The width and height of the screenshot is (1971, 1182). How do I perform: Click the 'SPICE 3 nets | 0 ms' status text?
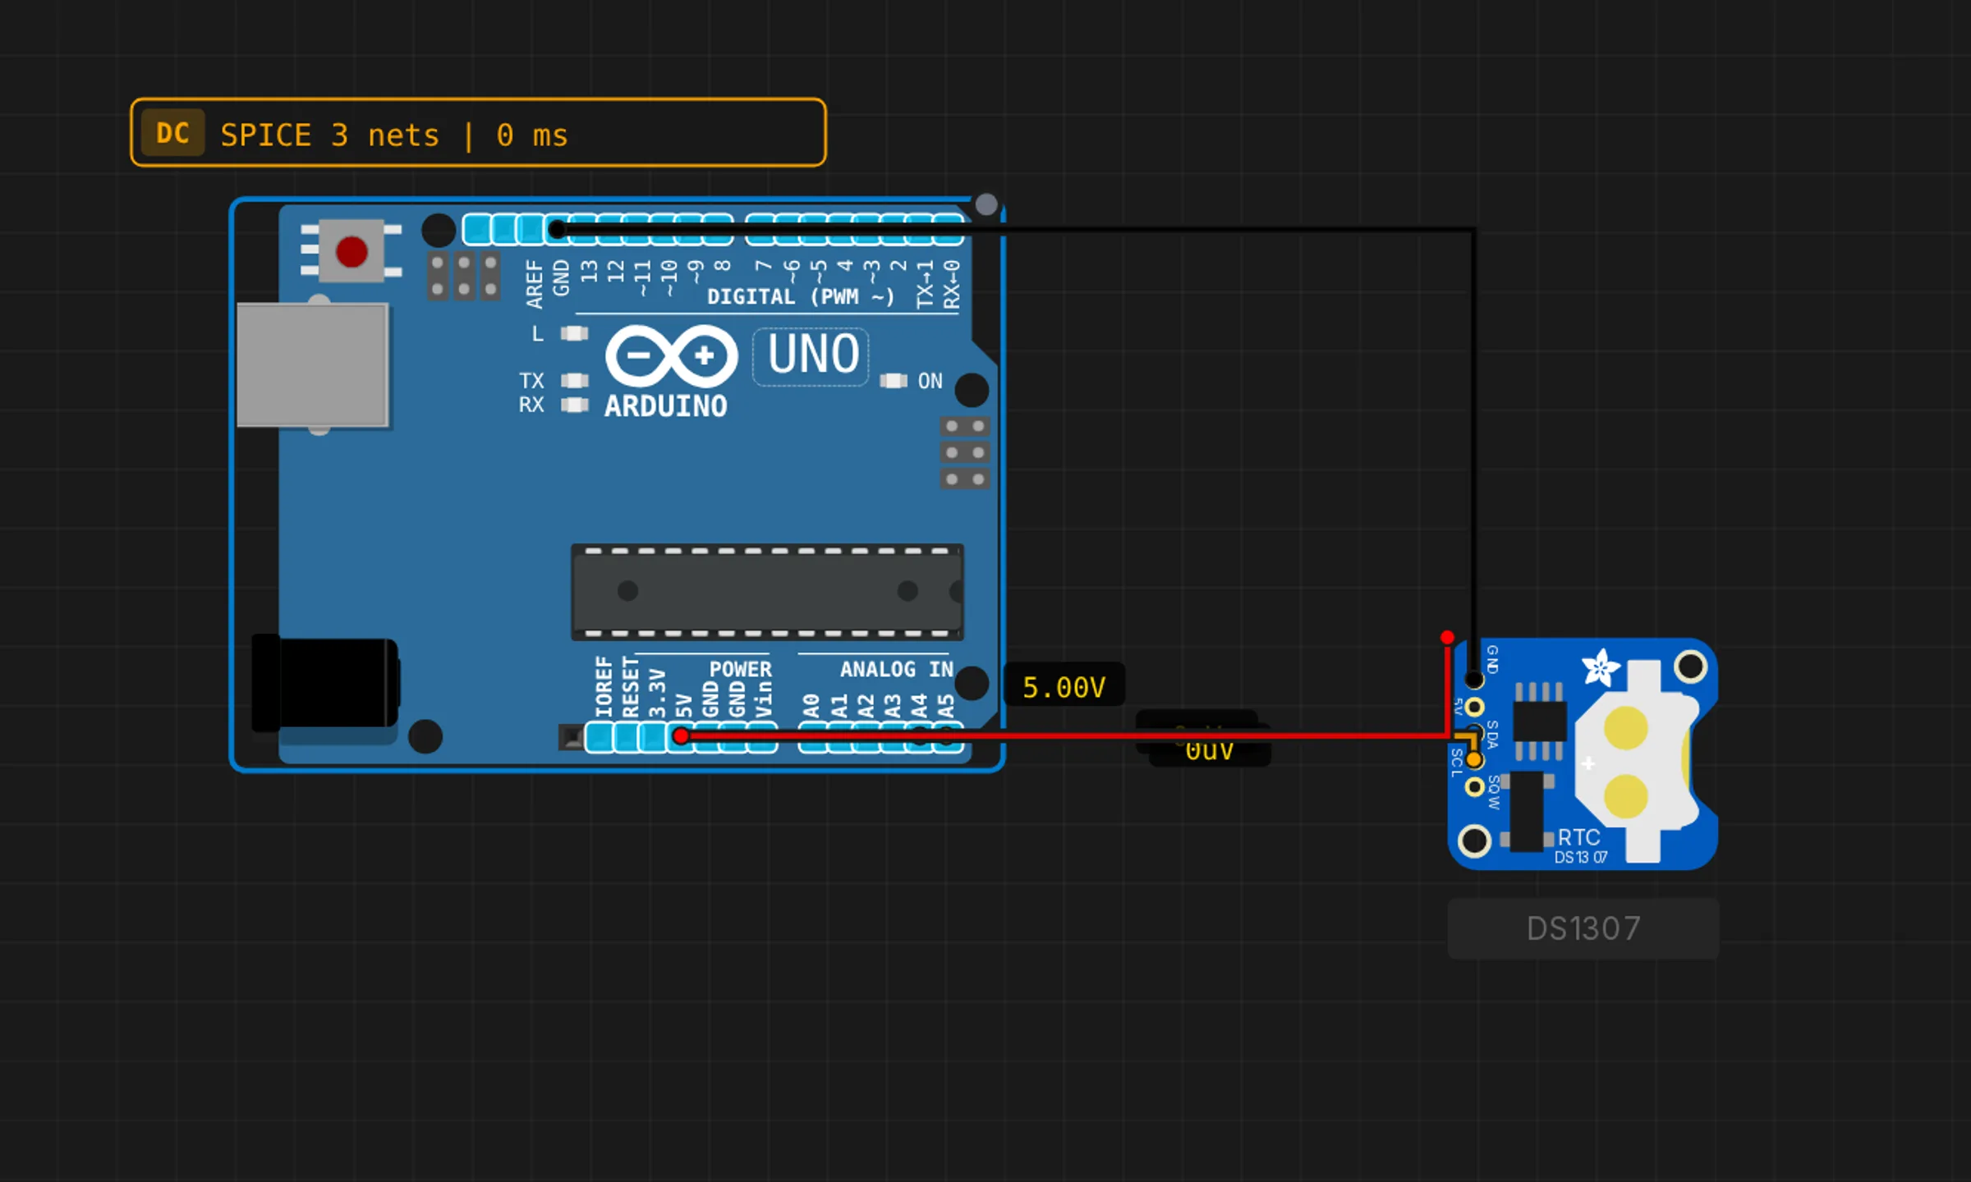coord(394,135)
